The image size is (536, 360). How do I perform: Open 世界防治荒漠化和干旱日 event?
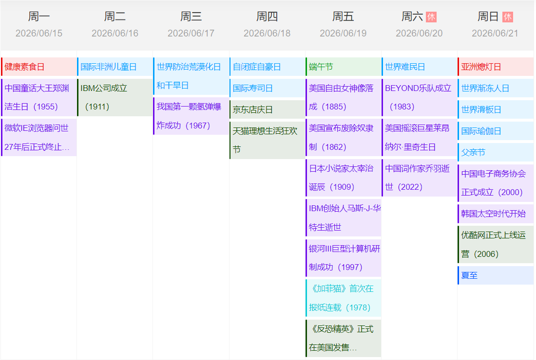click(191, 76)
